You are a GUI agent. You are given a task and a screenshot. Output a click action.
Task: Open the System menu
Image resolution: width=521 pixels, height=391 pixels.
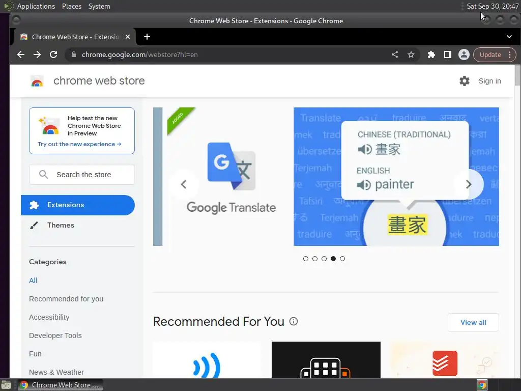tap(99, 6)
